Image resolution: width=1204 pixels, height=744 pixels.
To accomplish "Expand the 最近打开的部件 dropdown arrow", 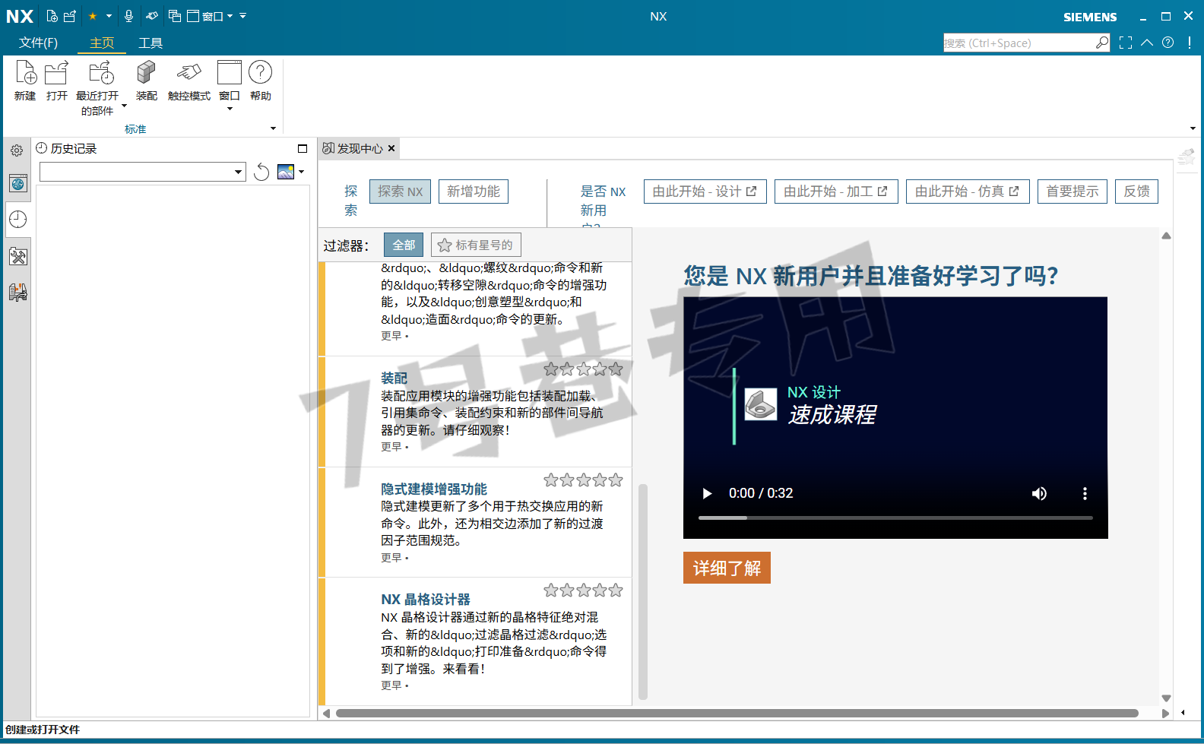I will [124, 106].
